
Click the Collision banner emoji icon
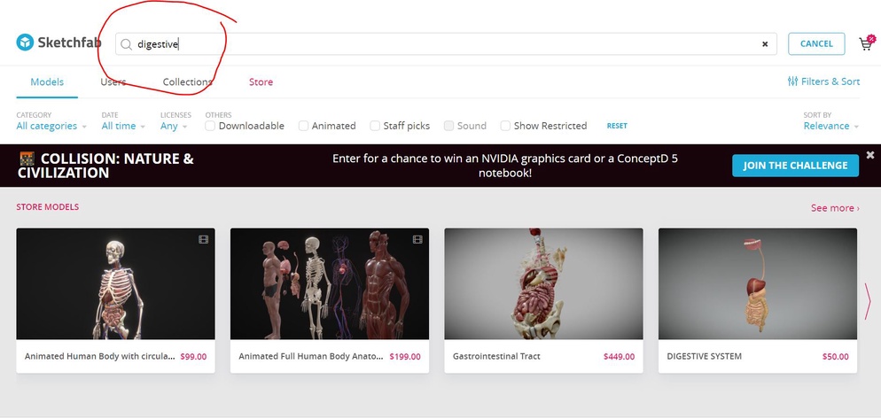tap(27, 159)
